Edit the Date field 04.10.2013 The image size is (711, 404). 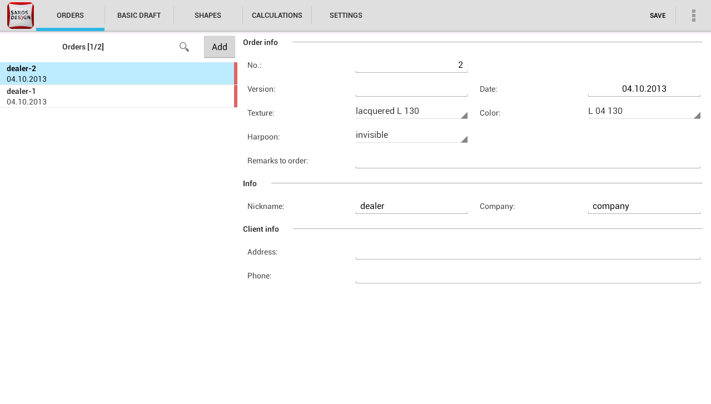tap(644, 89)
